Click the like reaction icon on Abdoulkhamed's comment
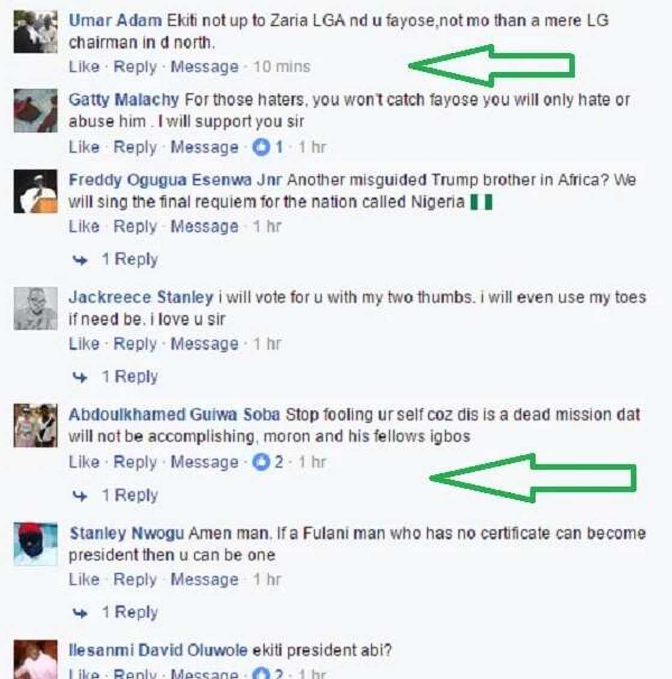This screenshot has width=672, height=679. (x=261, y=462)
